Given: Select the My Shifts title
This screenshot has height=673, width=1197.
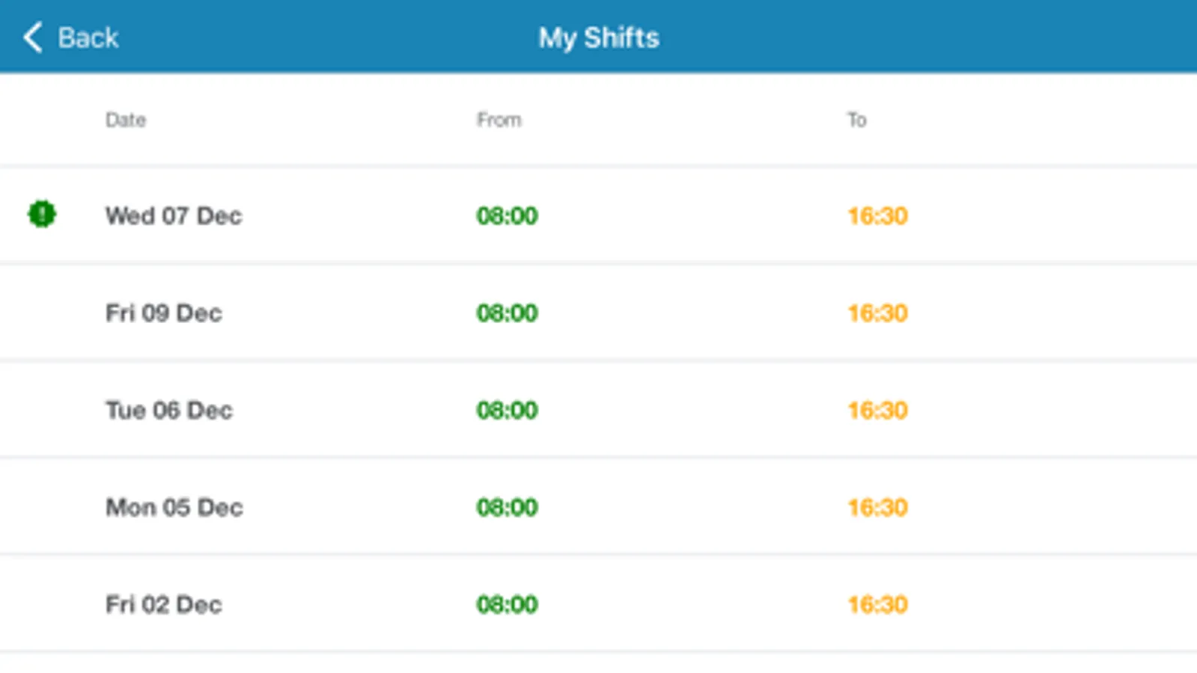Looking at the screenshot, I should click(599, 37).
